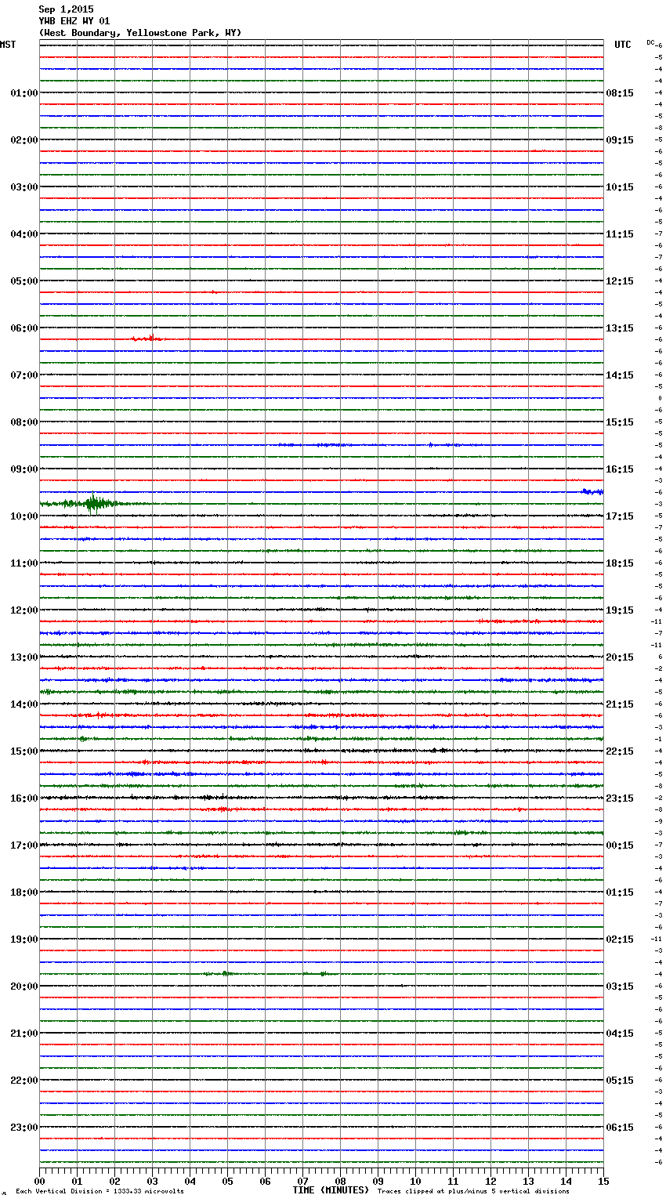Click the 15:15 UTC time label
The width and height of the screenshot is (666, 1202).
coord(620,422)
